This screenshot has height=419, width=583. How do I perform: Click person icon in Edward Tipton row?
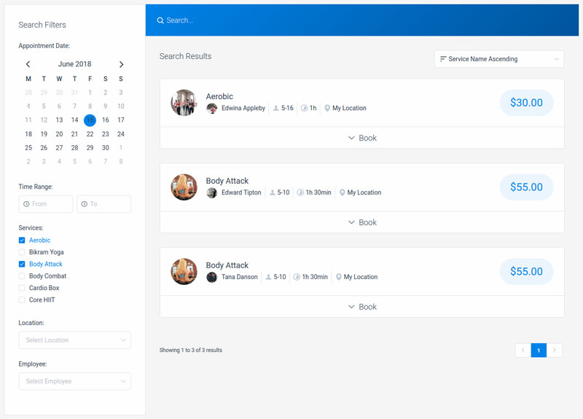click(272, 192)
